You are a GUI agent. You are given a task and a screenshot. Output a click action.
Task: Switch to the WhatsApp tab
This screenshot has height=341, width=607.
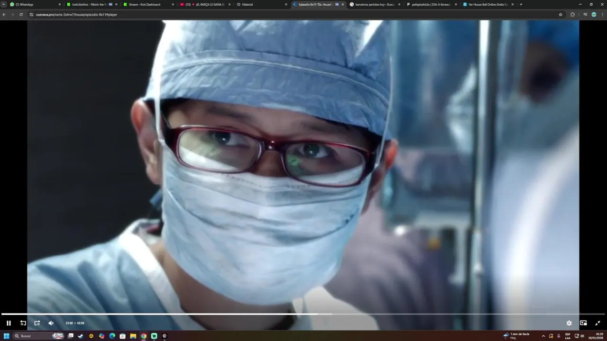click(33, 4)
